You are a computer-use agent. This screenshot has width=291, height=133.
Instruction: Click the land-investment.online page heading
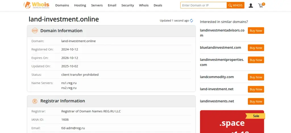click(x=64, y=19)
